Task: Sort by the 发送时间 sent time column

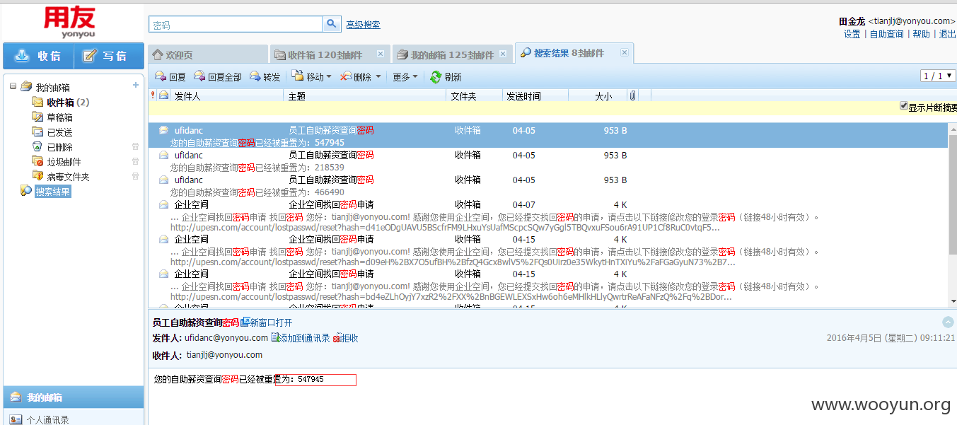Action: click(523, 96)
